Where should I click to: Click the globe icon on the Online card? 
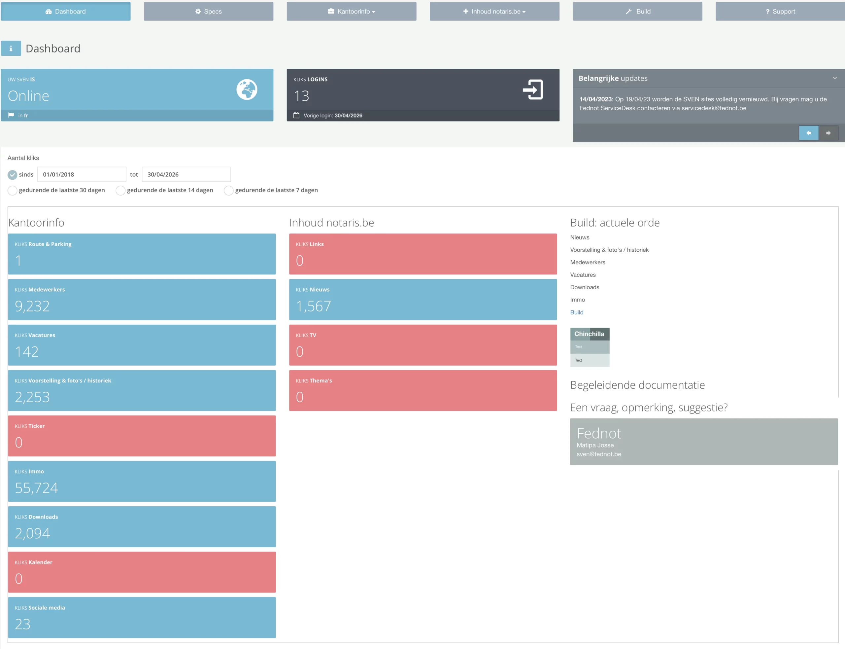click(247, 90)
